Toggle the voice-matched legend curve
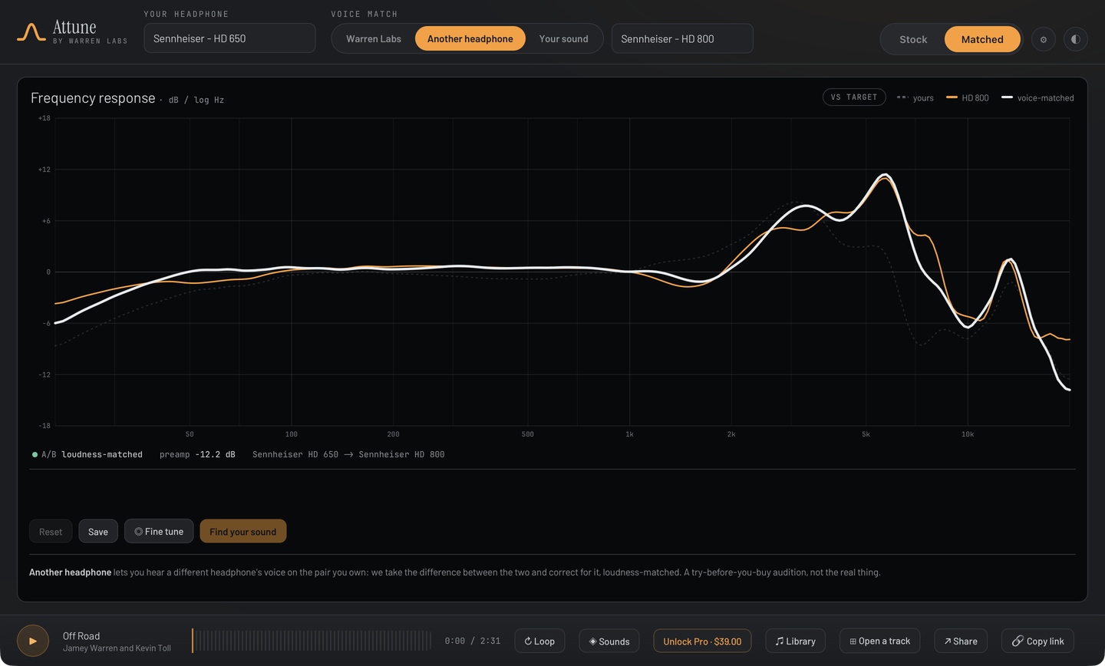Screen dimensions: 1105x666 click(x=1037, y=97)
